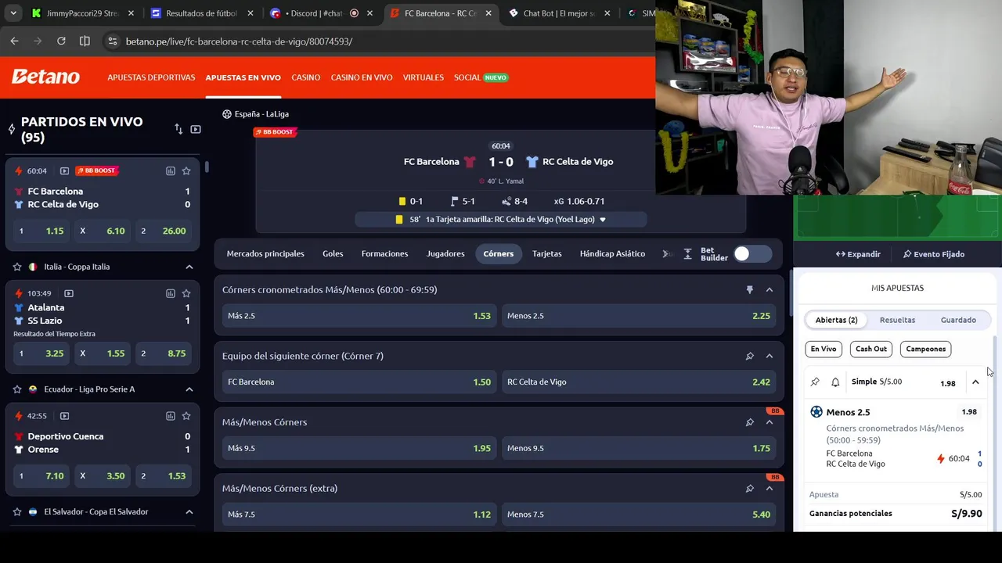The image size is (1002, 563).
Task: Switch to Tarjetas tab
Action: 546,253
